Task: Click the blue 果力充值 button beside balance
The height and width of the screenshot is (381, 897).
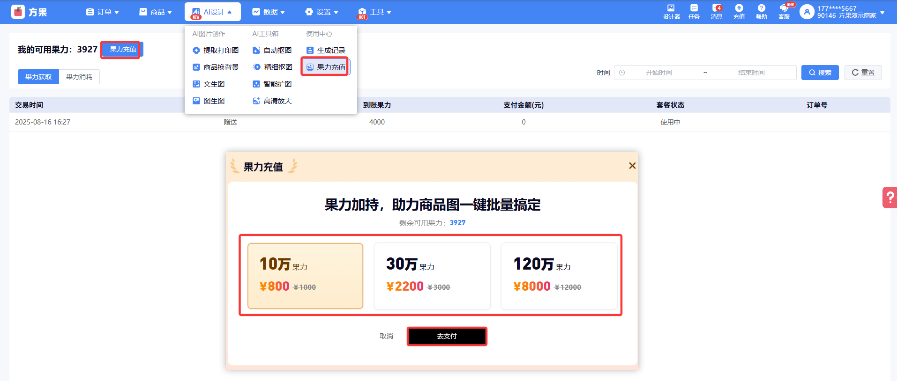Action: point(123,49)
